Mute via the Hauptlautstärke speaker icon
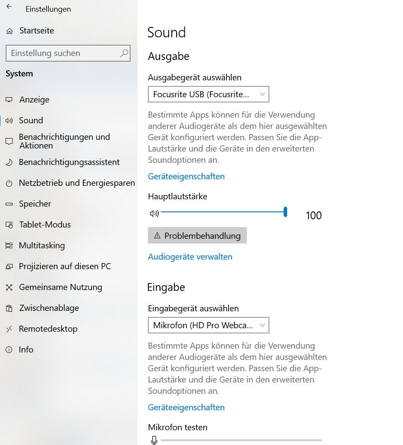 (154, 213)
